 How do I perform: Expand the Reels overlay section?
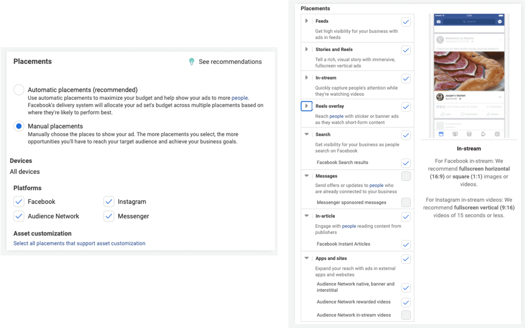307,106
